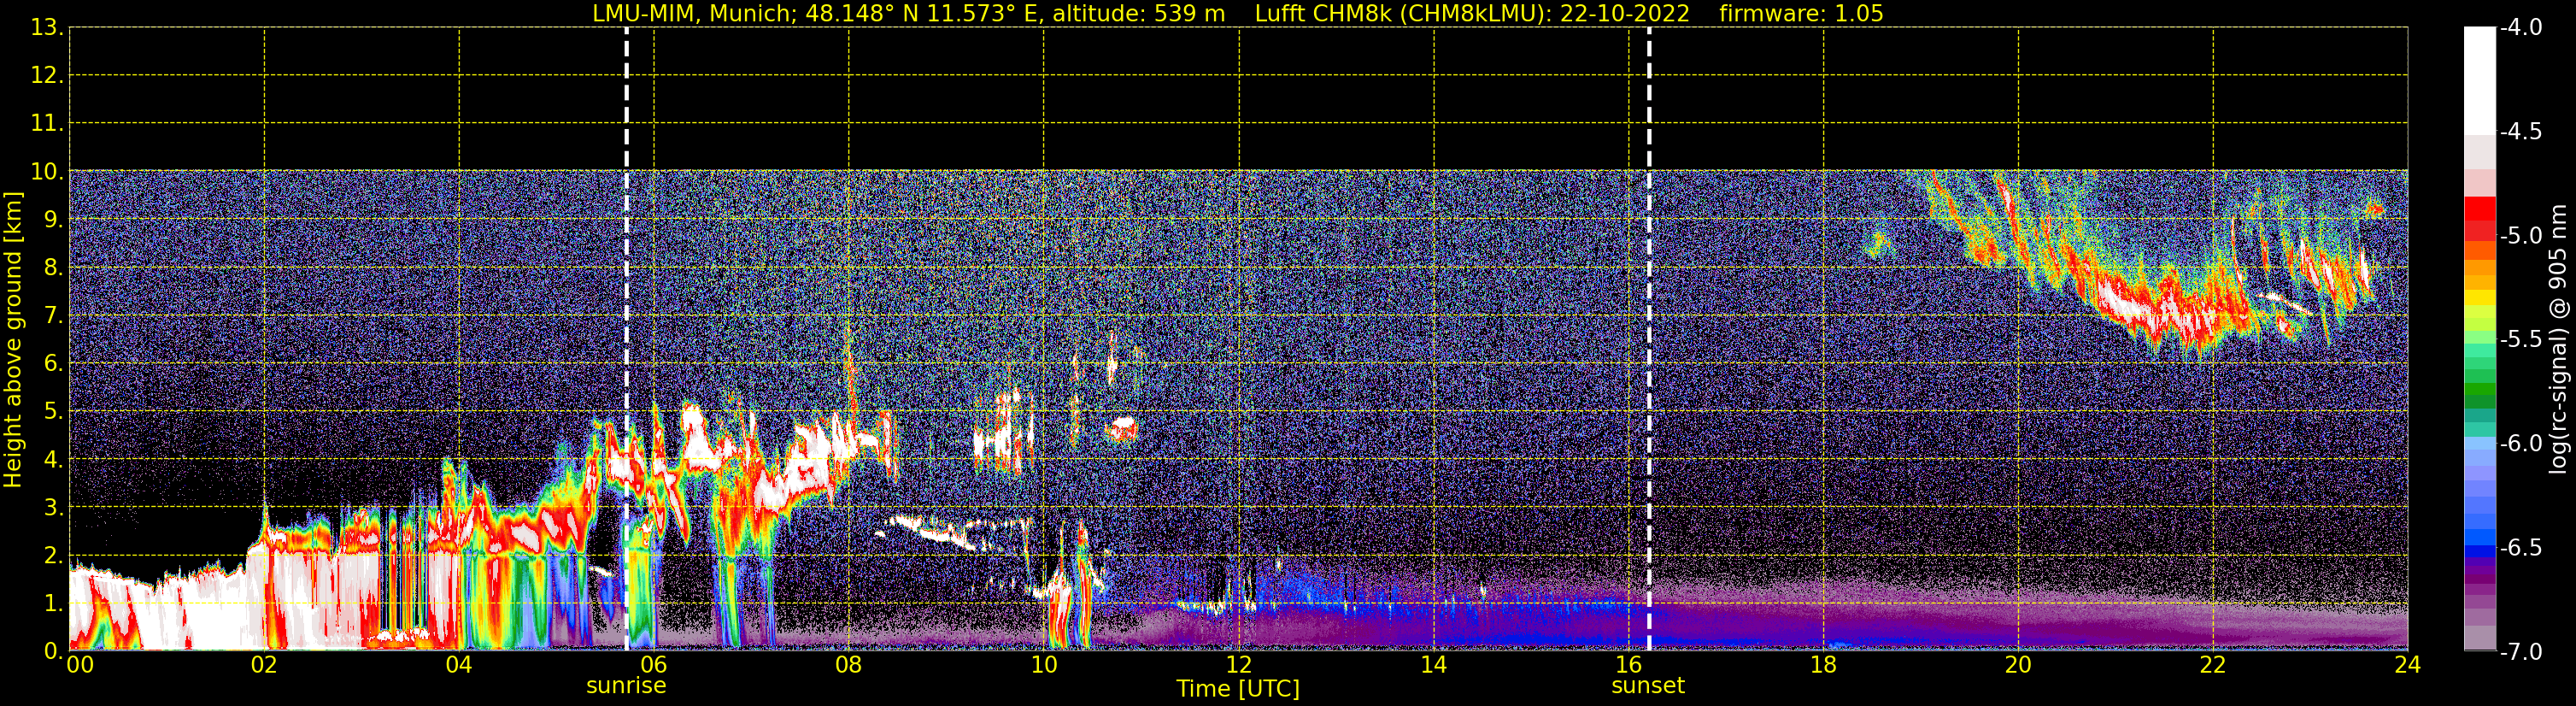Select the height axis tick label '9.'
This screenshot has height=706, width=2576.
coord(53,220)
